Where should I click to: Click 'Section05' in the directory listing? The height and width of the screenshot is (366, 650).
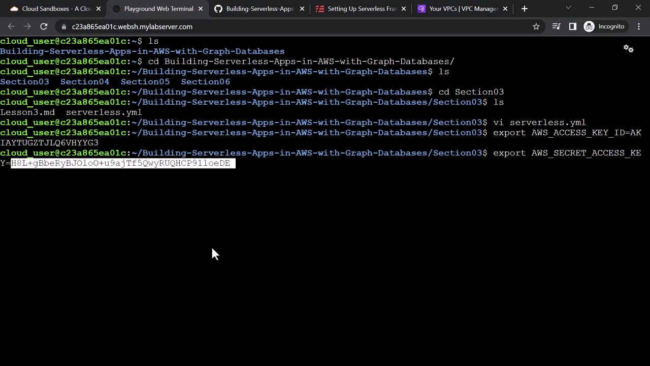tap(145, 82)
